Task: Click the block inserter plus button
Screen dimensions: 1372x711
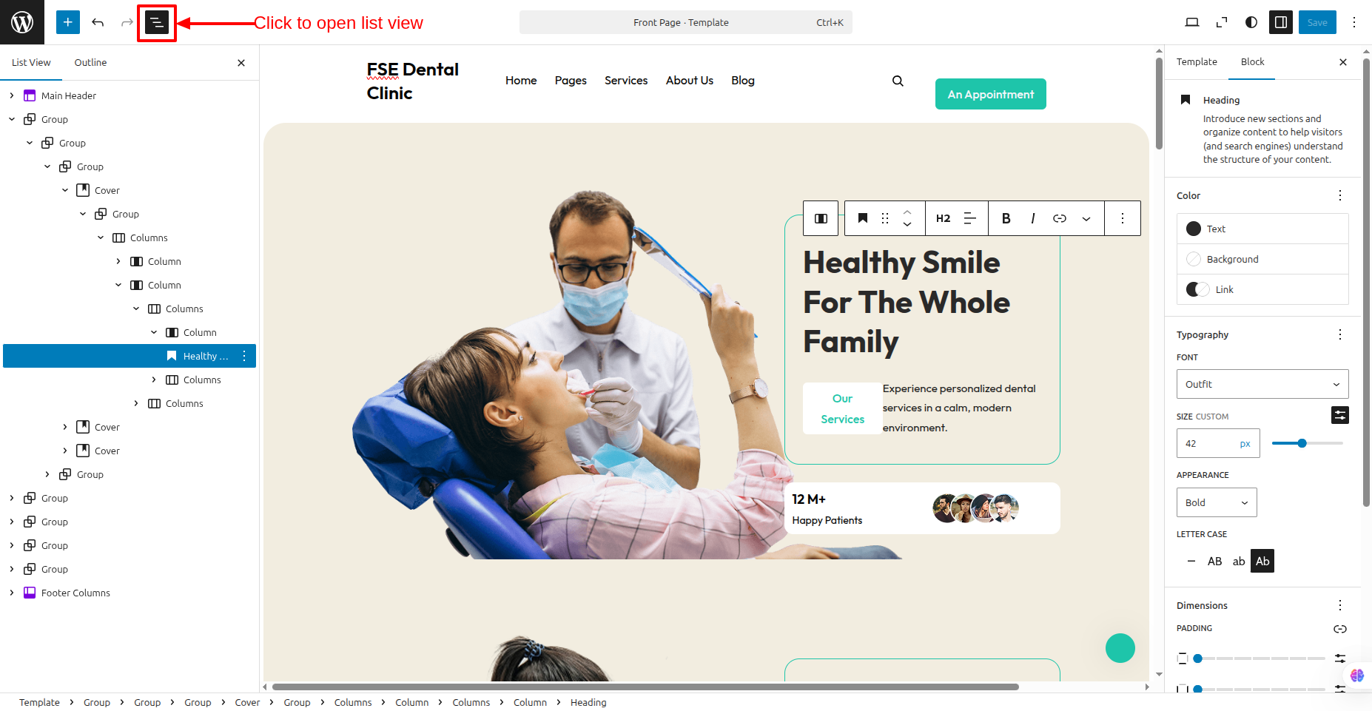Action: point(67,22)
